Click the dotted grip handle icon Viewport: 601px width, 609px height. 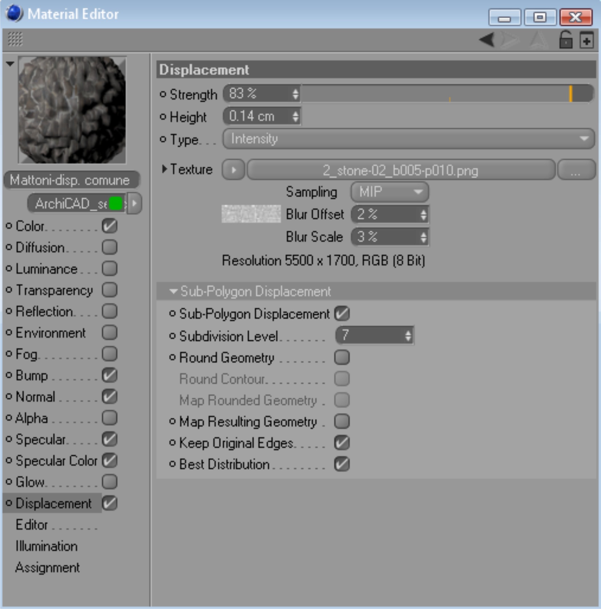pos(15,40)
